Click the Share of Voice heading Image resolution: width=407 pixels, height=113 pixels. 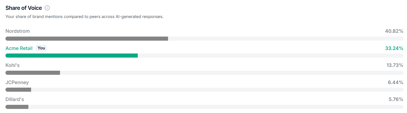pos(24,8)
